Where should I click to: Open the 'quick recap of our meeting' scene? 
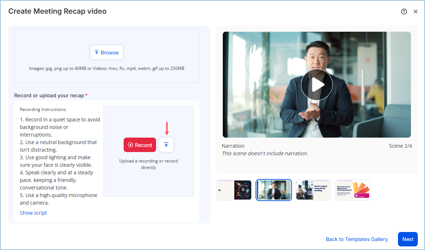313,190
